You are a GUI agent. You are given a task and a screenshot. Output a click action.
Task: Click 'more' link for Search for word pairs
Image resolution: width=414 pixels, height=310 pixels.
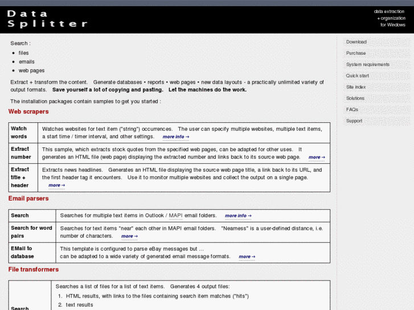(x=129, y=236)
